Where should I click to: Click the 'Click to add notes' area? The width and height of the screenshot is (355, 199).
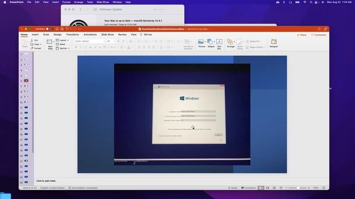point(46,181)
